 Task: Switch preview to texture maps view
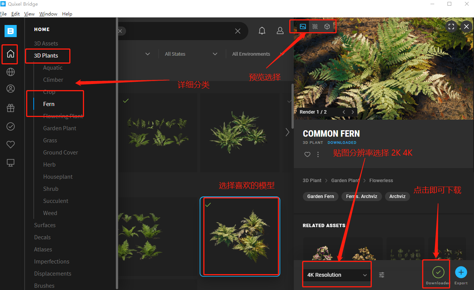[315, 27]
